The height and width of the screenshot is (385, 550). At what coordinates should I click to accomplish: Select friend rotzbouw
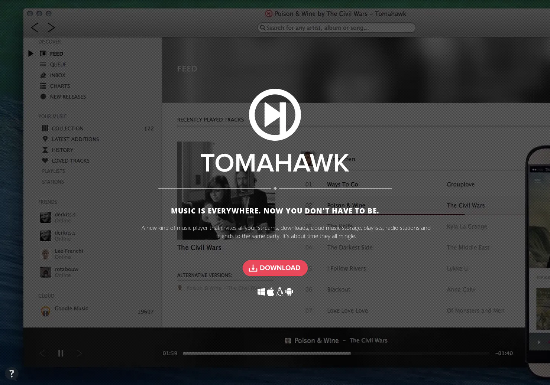tap(67, 269)
